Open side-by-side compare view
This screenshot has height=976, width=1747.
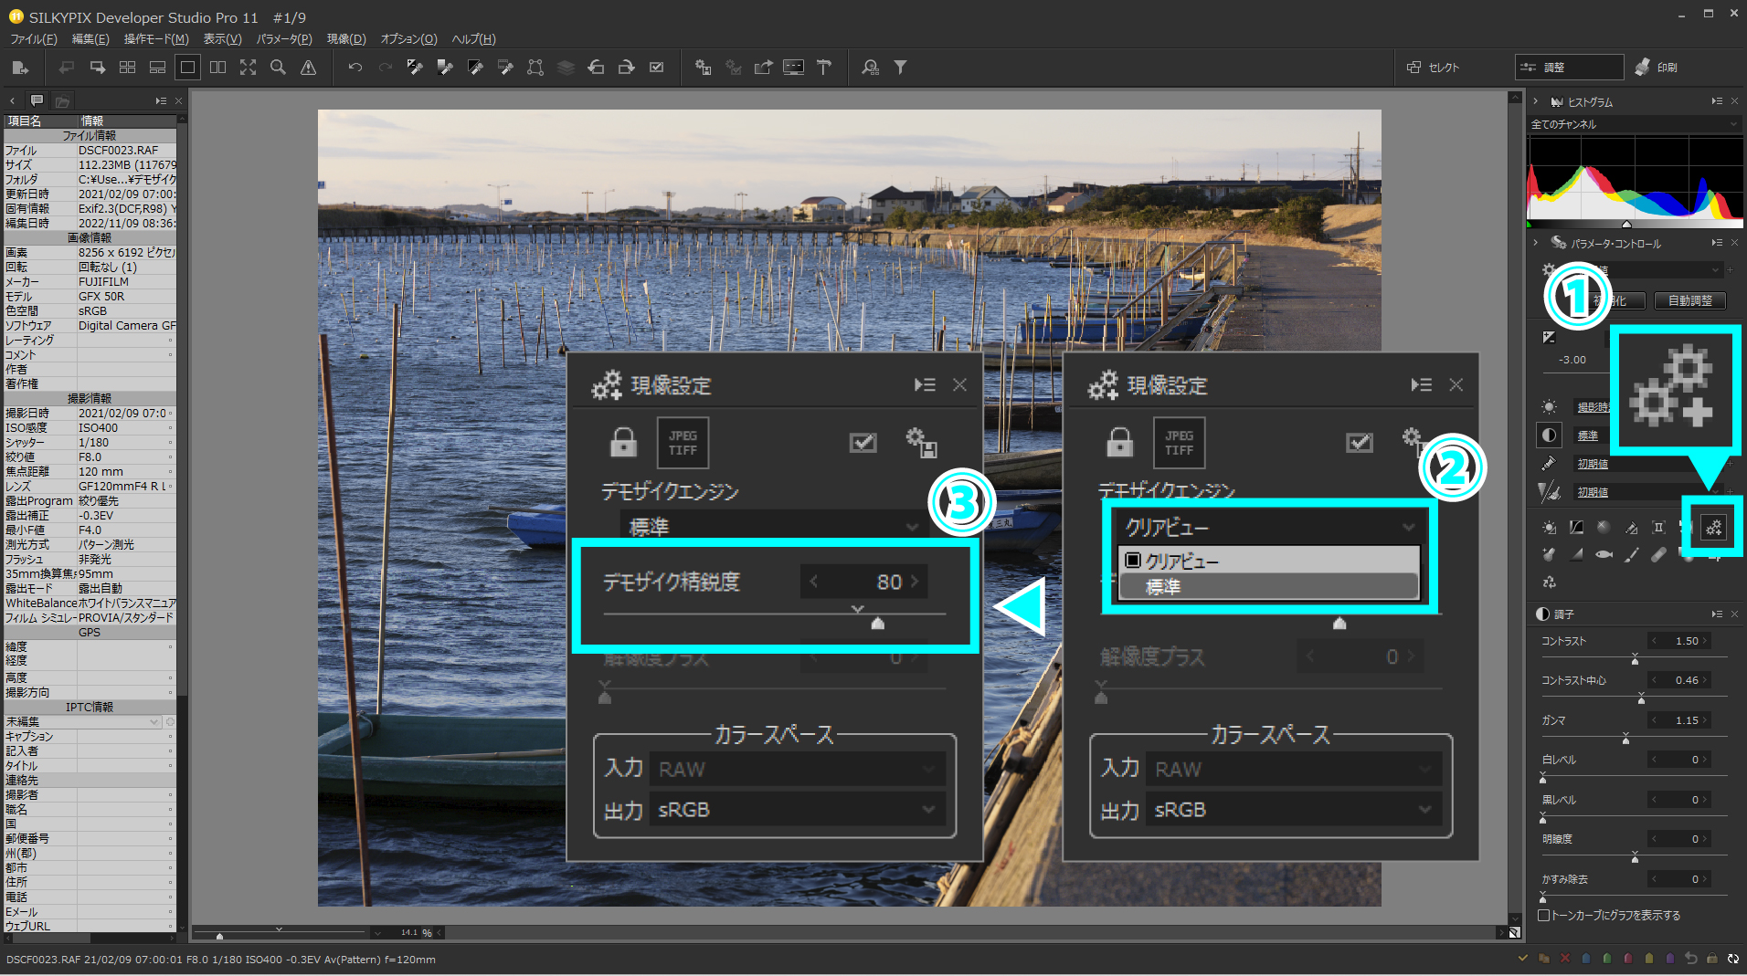pos(217,68)
